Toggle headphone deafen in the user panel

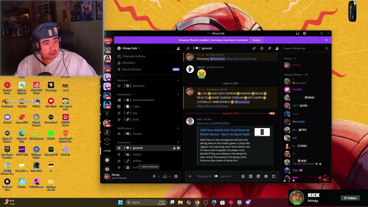165,177
